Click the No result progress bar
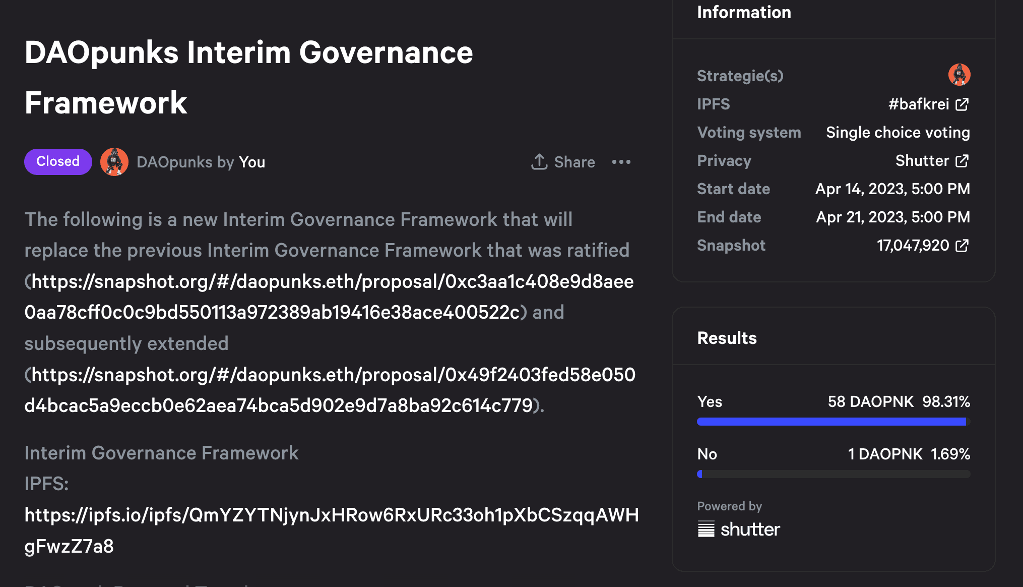1023x587 pixels. tap(834, 474)
